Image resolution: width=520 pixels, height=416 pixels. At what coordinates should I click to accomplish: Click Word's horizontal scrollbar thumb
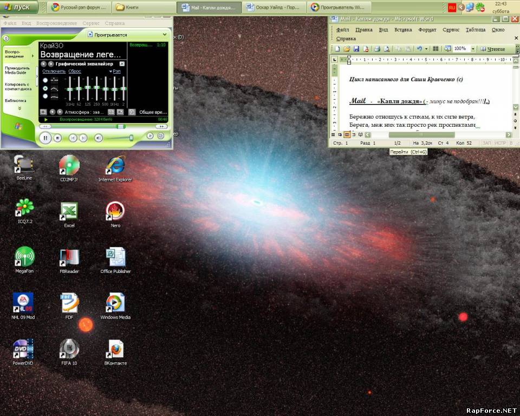421,134
